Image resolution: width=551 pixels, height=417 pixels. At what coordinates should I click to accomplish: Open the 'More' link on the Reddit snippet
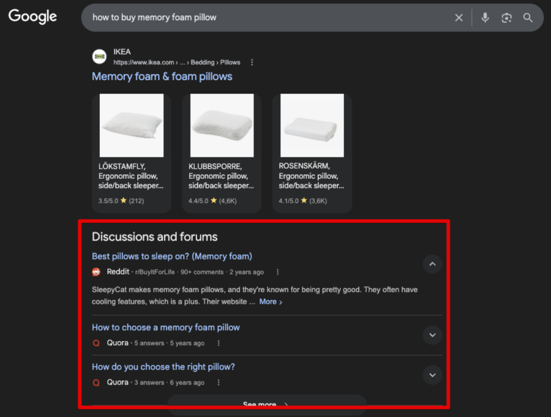pos(268,301)
